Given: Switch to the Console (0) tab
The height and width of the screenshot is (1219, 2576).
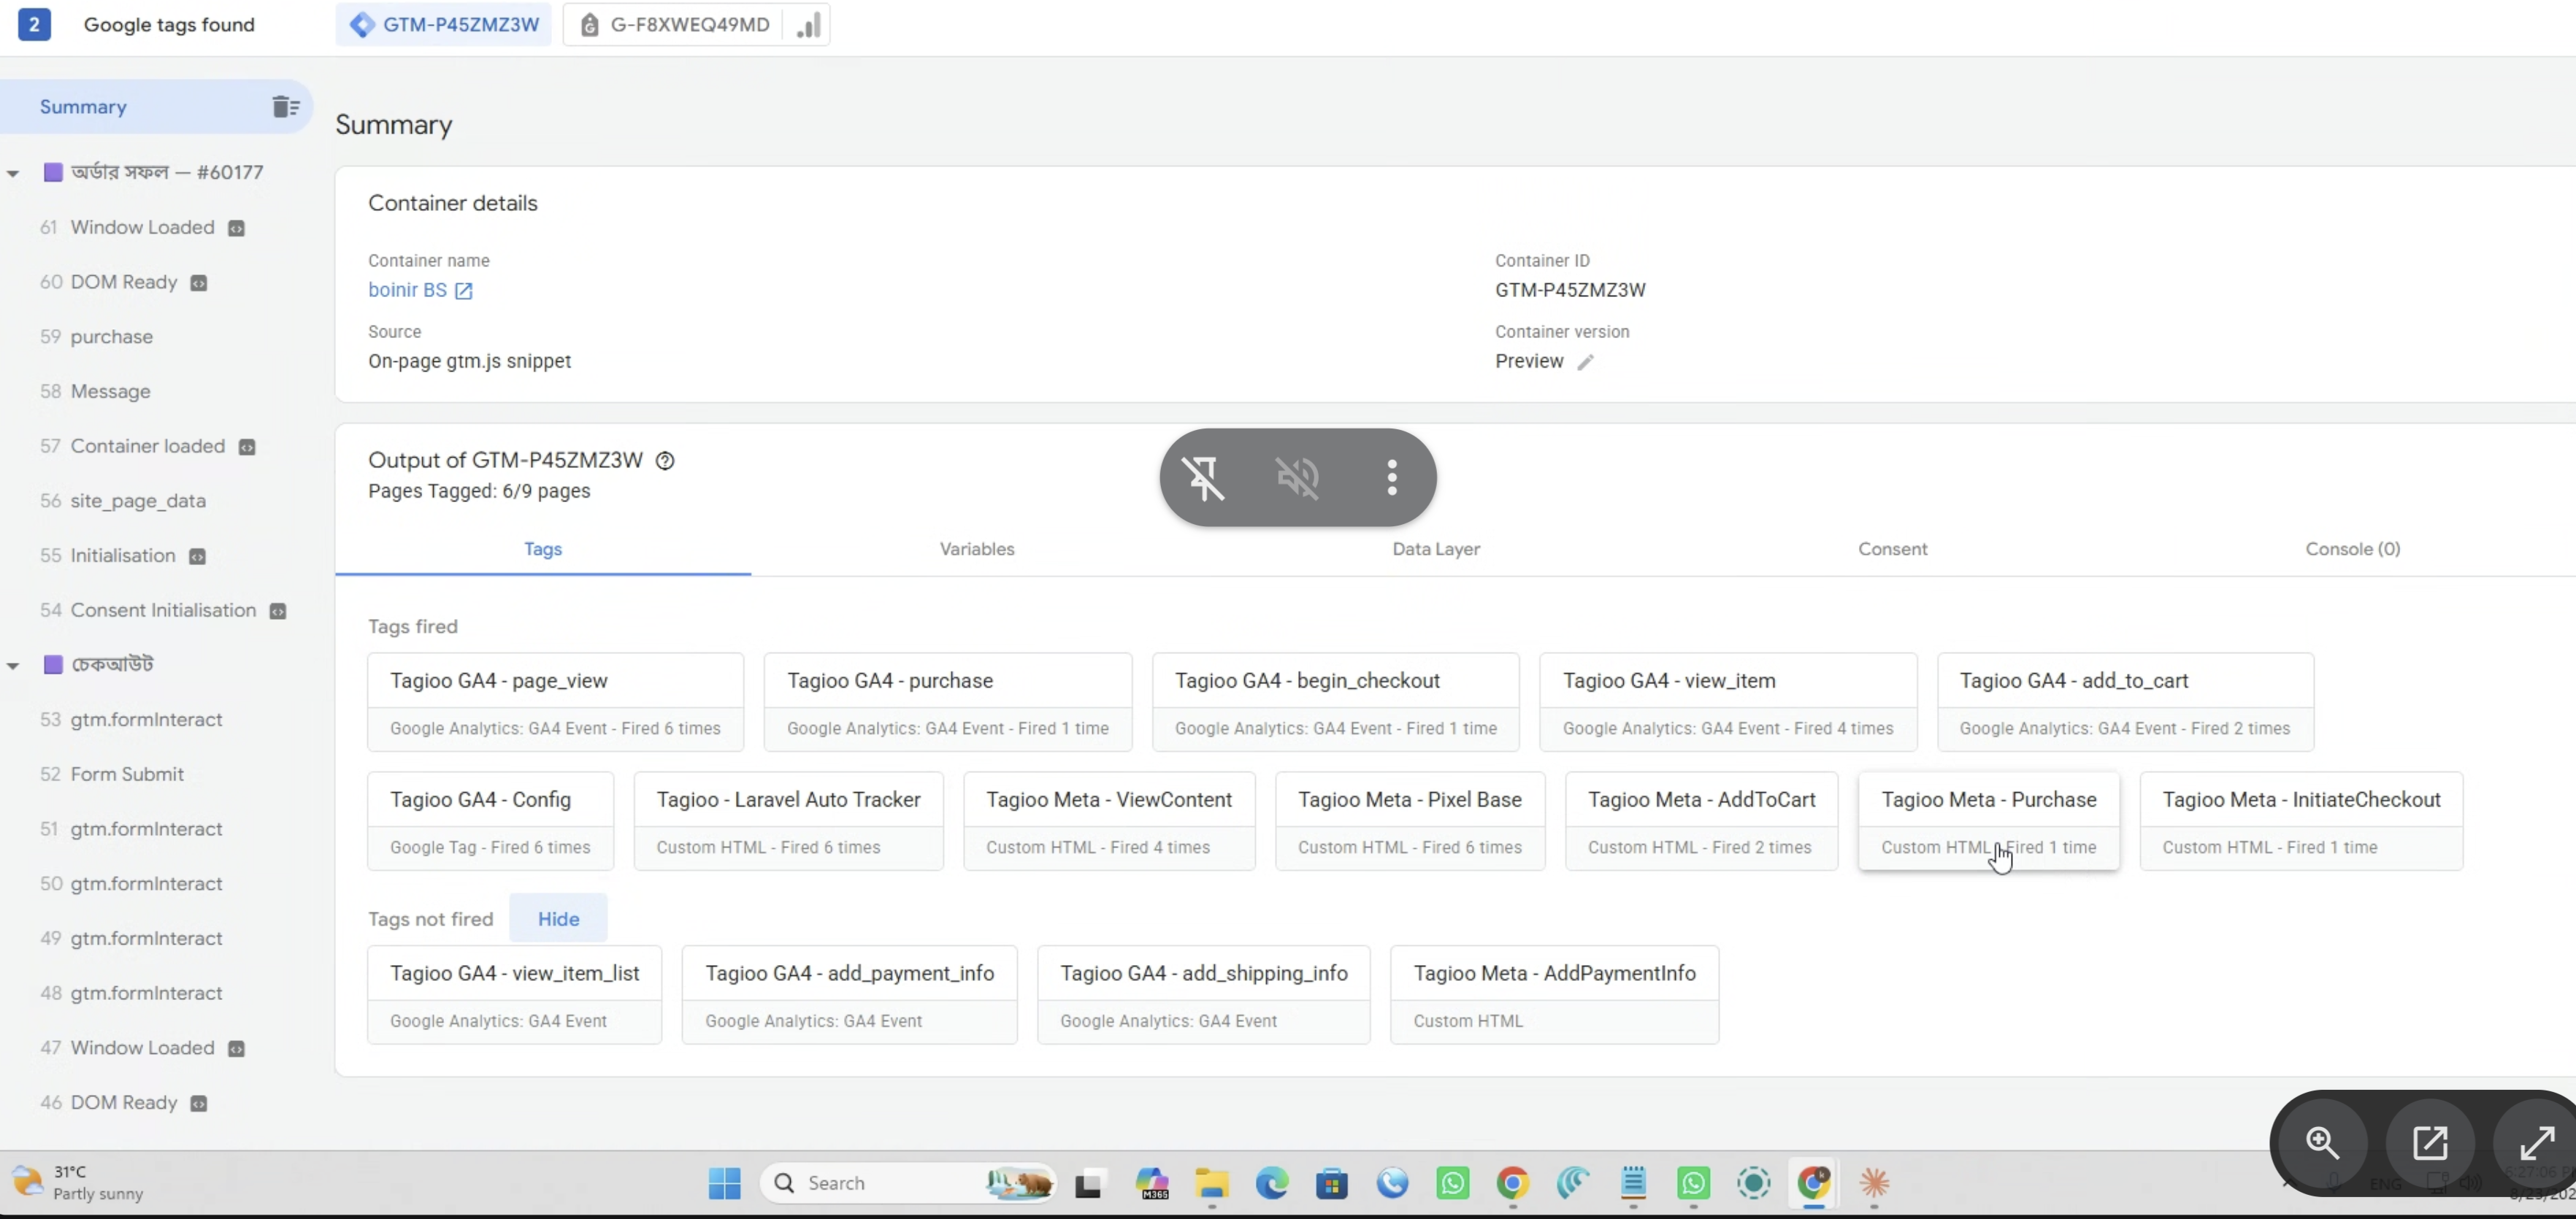Looking at the screenshot, I should pyautogui.click(x=2352, y=549).
